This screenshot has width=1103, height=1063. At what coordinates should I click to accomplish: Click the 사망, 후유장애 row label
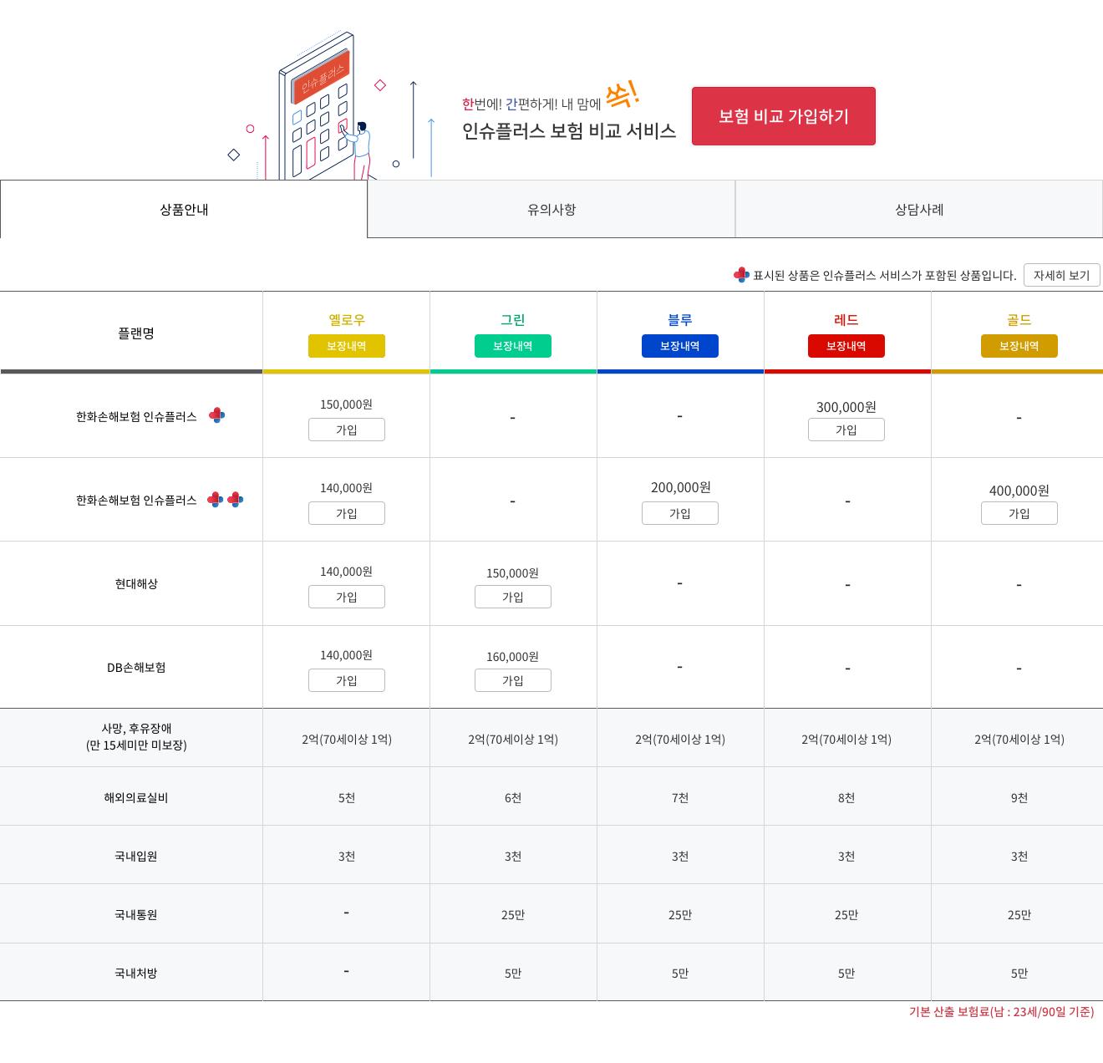[x=136, y=736]
